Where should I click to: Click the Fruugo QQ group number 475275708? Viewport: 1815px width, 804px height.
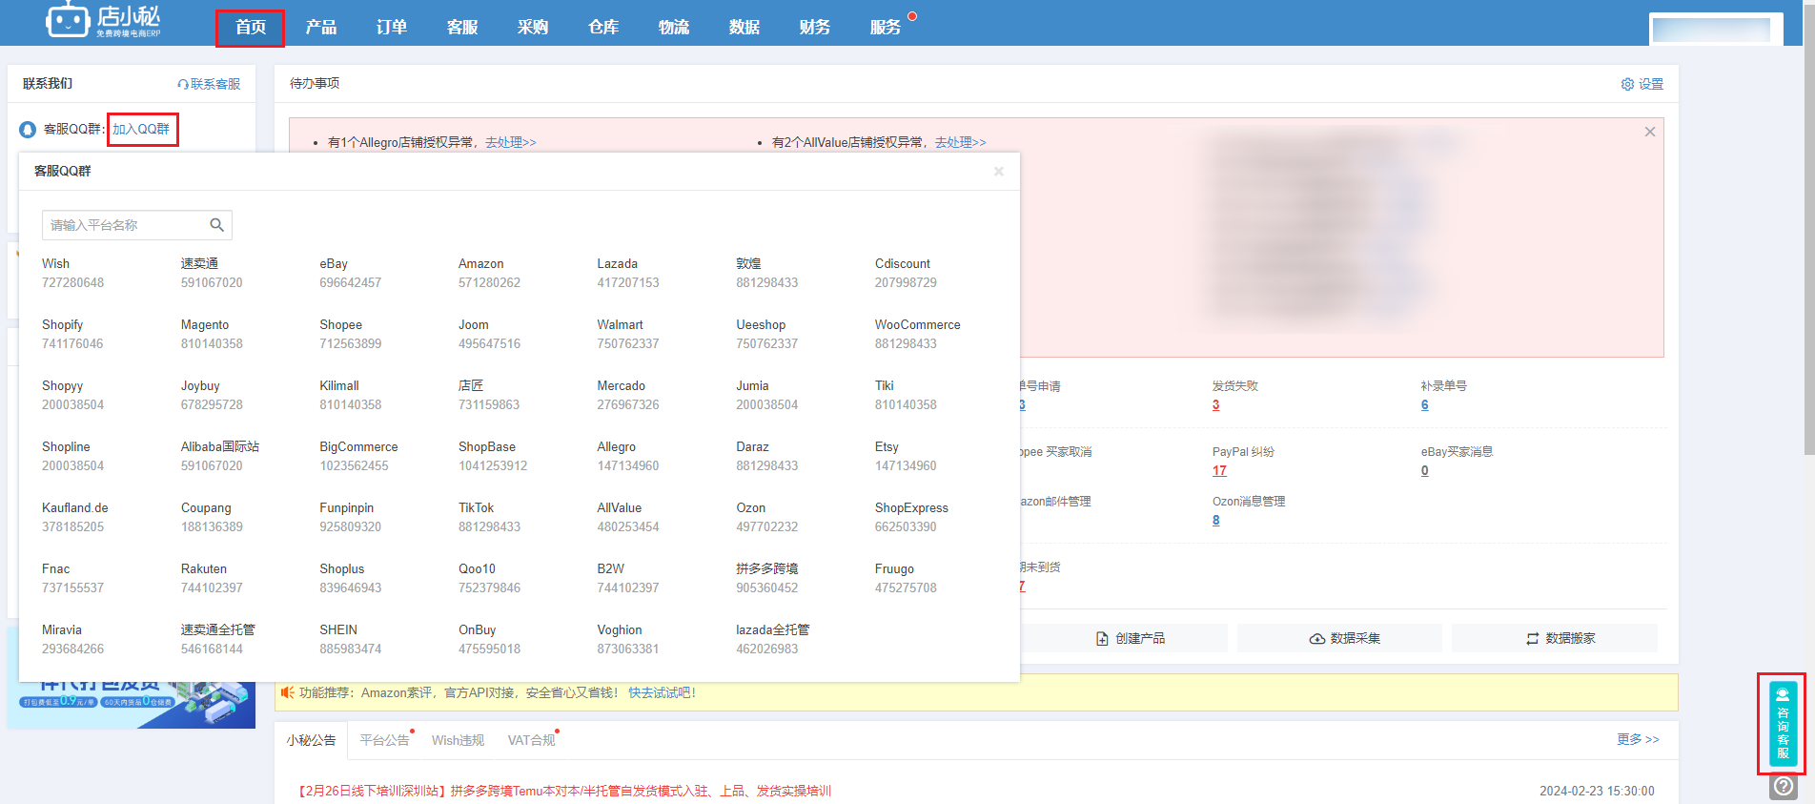pos(906,588)
